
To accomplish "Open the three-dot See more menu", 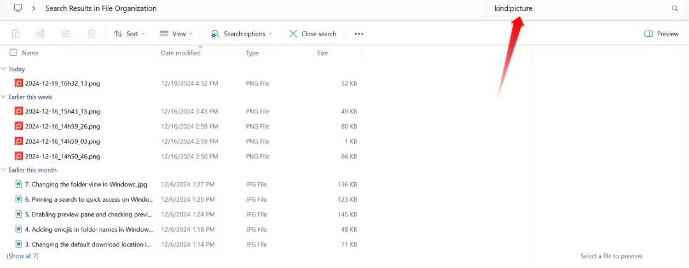I will [x=359, y=34].
